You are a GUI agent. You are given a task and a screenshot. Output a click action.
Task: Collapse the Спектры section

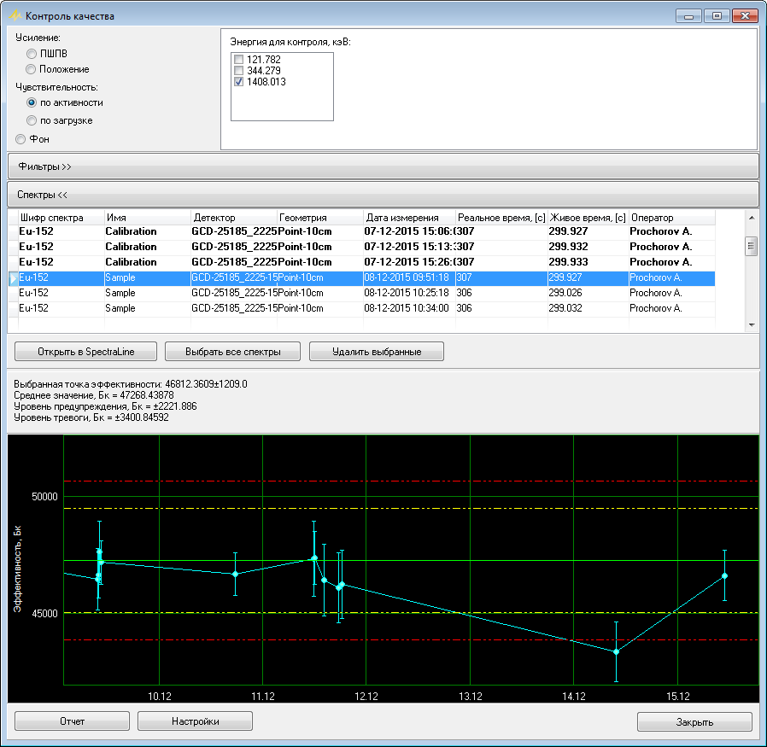(383, 195)
